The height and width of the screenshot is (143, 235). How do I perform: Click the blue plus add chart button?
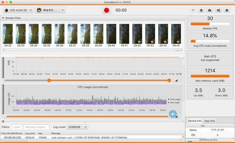(x=173, y=114)
